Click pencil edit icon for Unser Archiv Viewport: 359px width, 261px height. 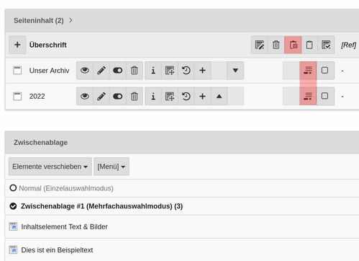click(x=101, y=71)
